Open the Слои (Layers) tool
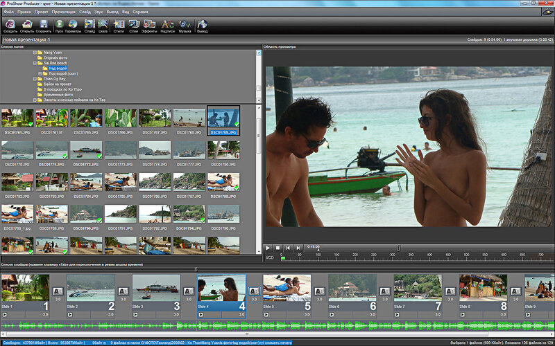The height and width of the screenshot is (346, 555). [x=133, y=26]
